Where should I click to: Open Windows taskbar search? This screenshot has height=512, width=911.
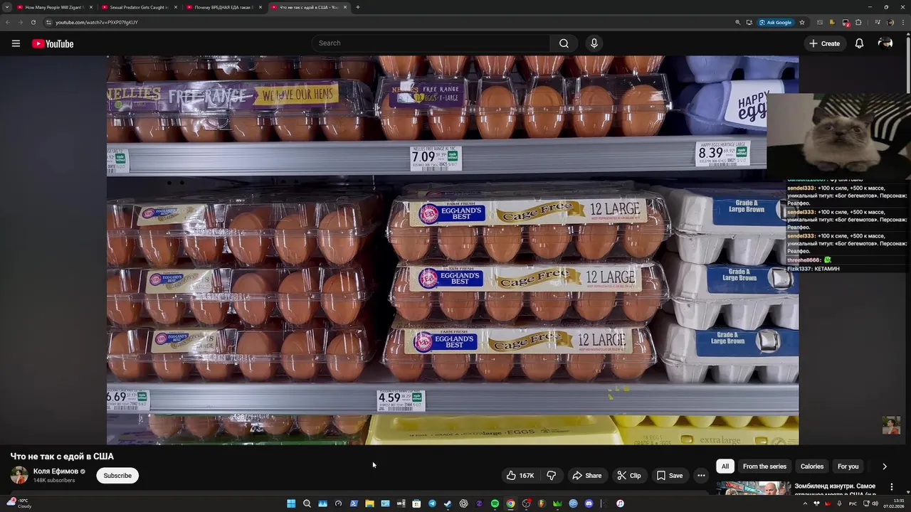(307, 503)
